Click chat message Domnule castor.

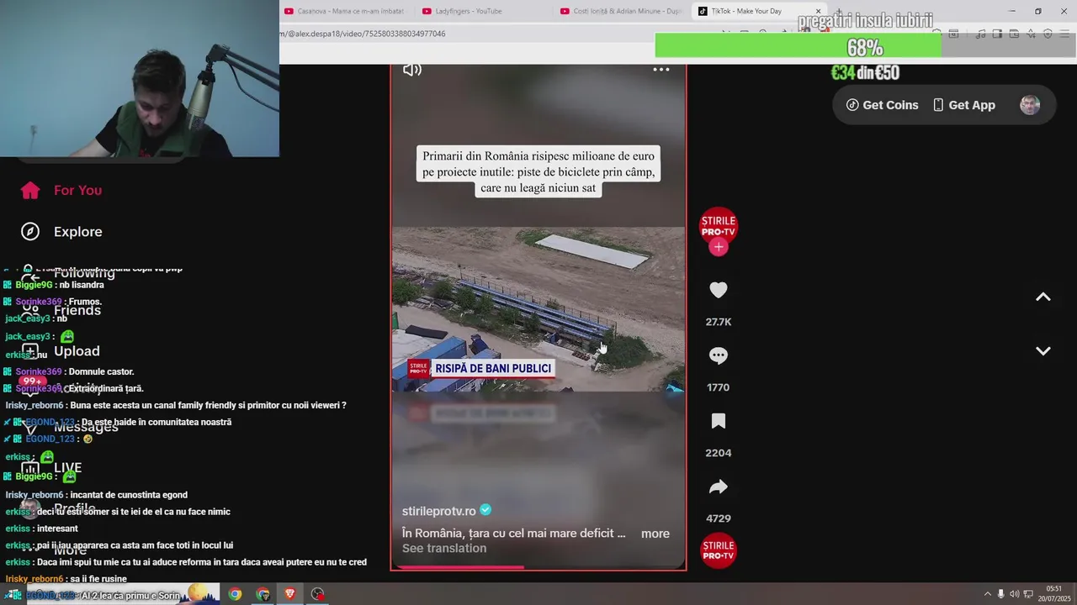(101, 372)
